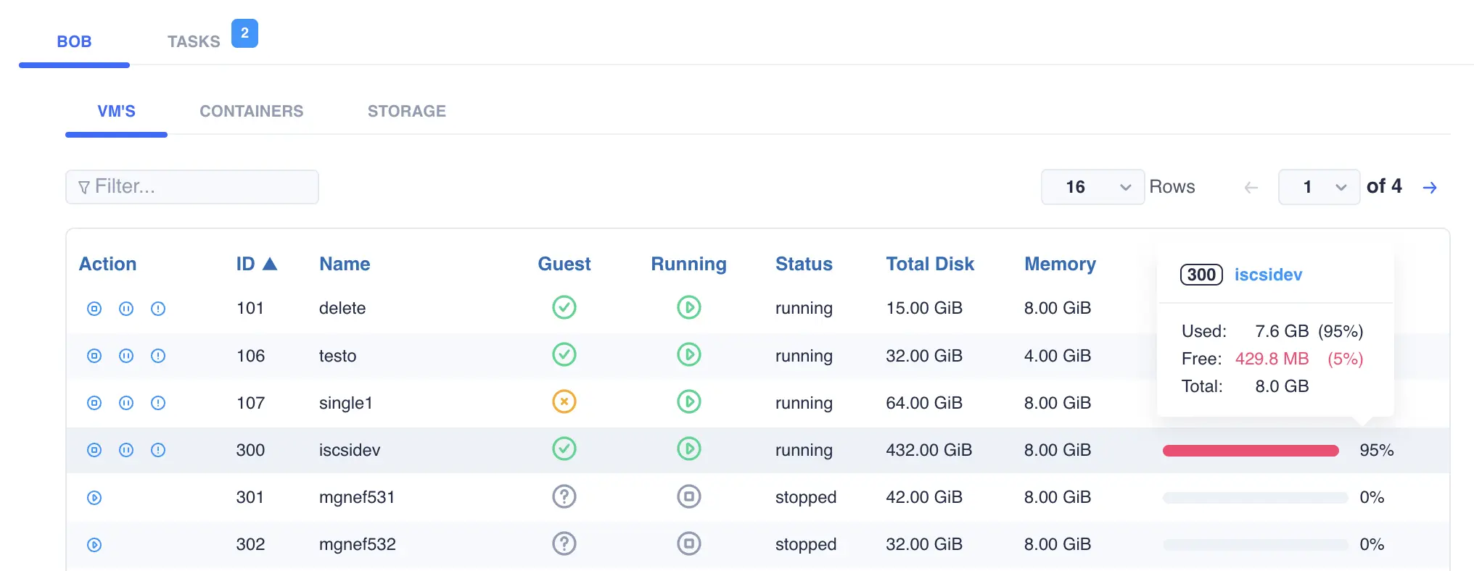Click the exclamation action icon for VM 101
The image size is (1474, 571).
[x=158, y=309]
